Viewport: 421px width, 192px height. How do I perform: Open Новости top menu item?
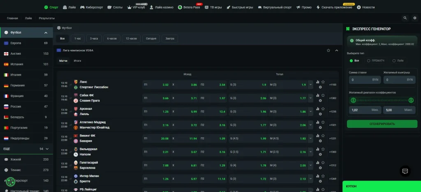(x=365, y=7)
